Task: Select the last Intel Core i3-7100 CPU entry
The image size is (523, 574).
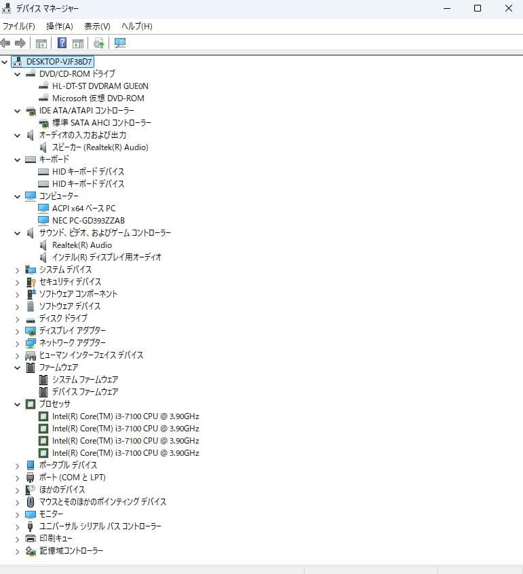Action: [125, 453]
